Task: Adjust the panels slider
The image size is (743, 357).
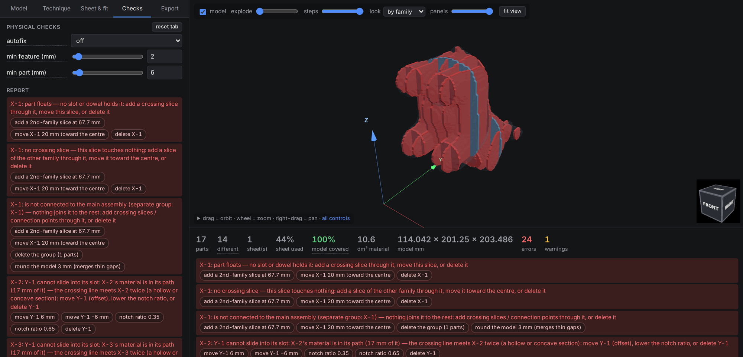Action: pos(472,11)
